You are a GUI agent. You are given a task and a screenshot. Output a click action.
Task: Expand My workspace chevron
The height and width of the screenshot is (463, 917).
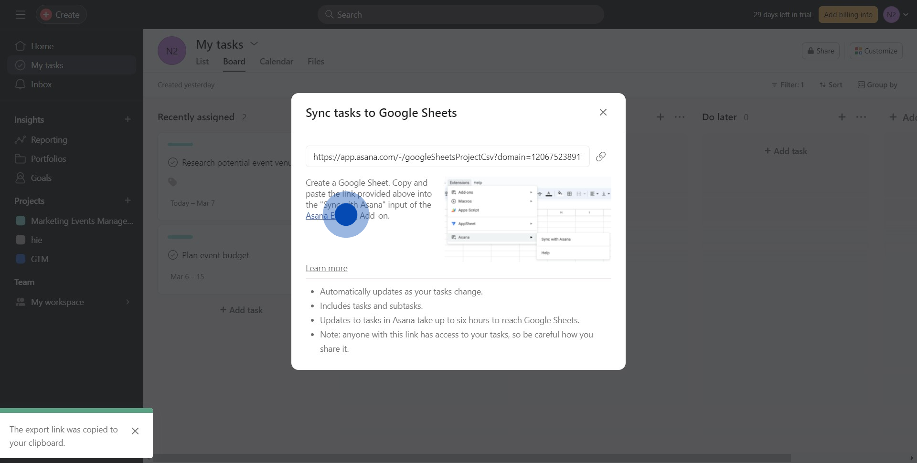click(128, 302)
